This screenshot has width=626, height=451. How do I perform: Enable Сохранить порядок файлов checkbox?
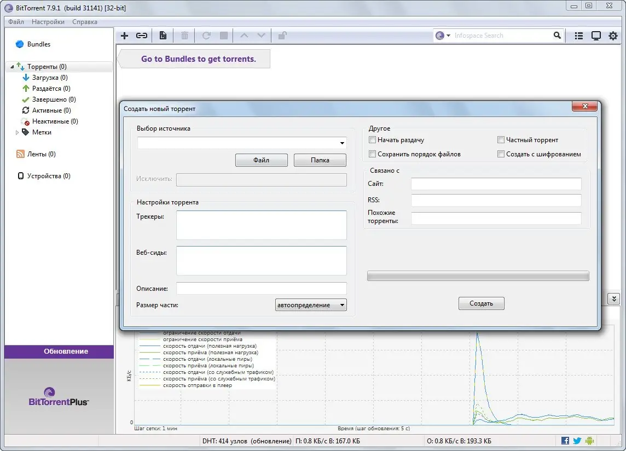[373, 154]
